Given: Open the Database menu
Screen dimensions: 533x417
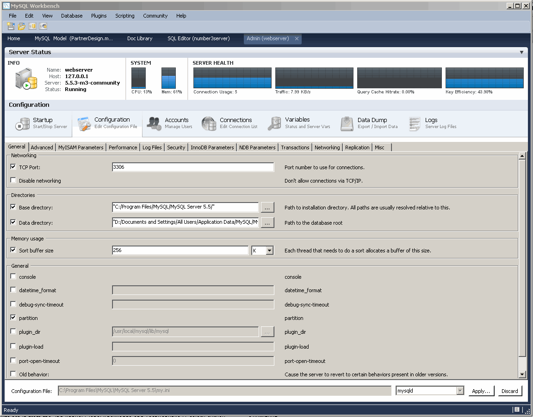Looking at the screenshot, I should 72,15.
